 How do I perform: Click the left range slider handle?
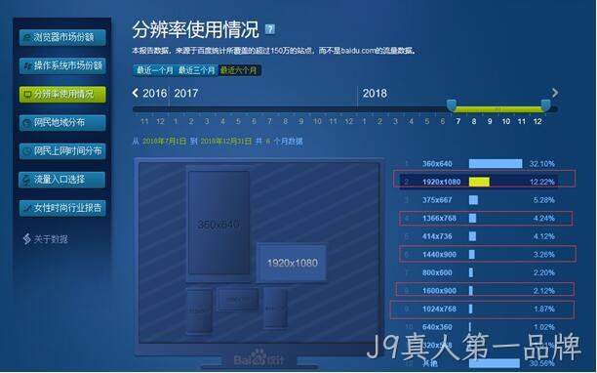click(x=452, y=104)
